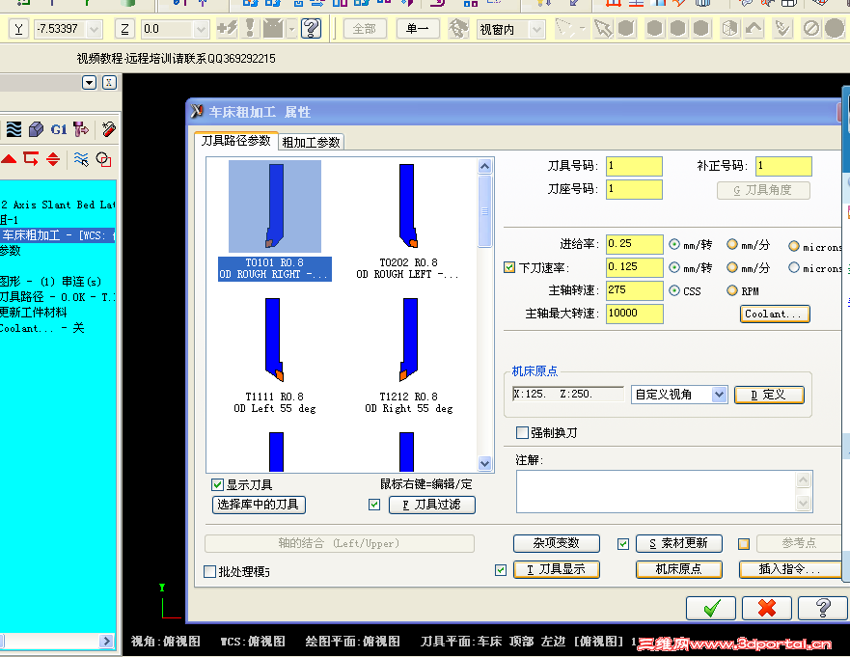Click the operations panel menu arrow button

coord(90,82)
